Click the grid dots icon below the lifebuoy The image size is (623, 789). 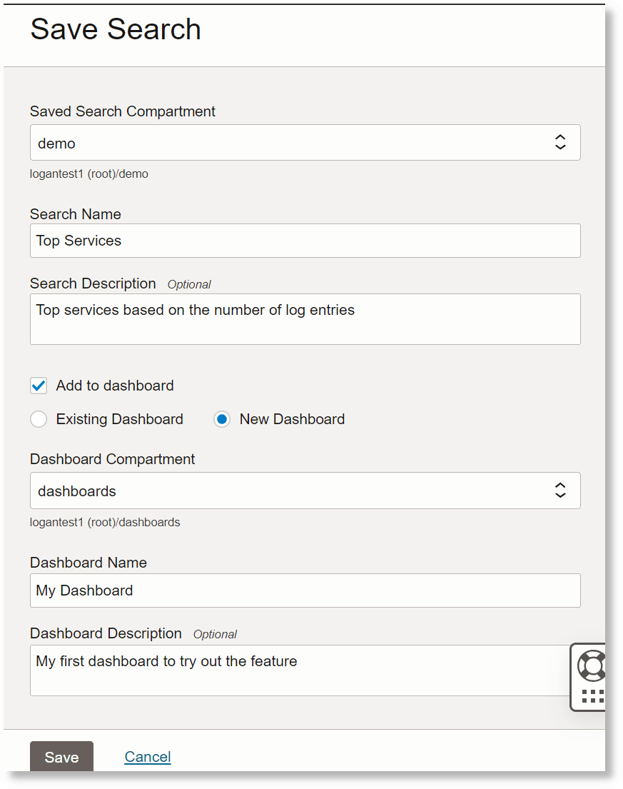pyautogui.click(x=593, y=696)
